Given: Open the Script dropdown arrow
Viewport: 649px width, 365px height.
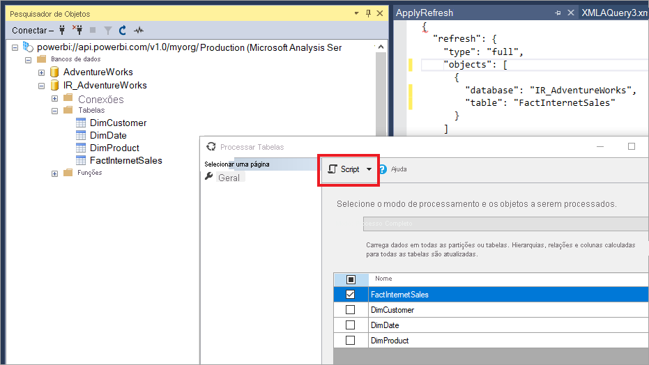Looking at the screenshot, I should 369,169.
